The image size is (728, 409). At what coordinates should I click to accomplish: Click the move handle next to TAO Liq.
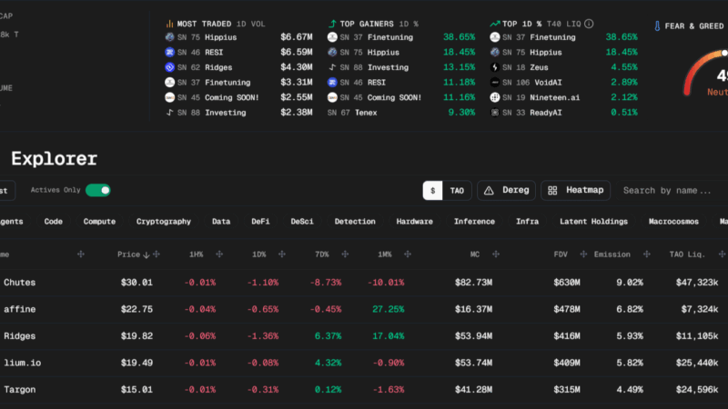[722, 254]
